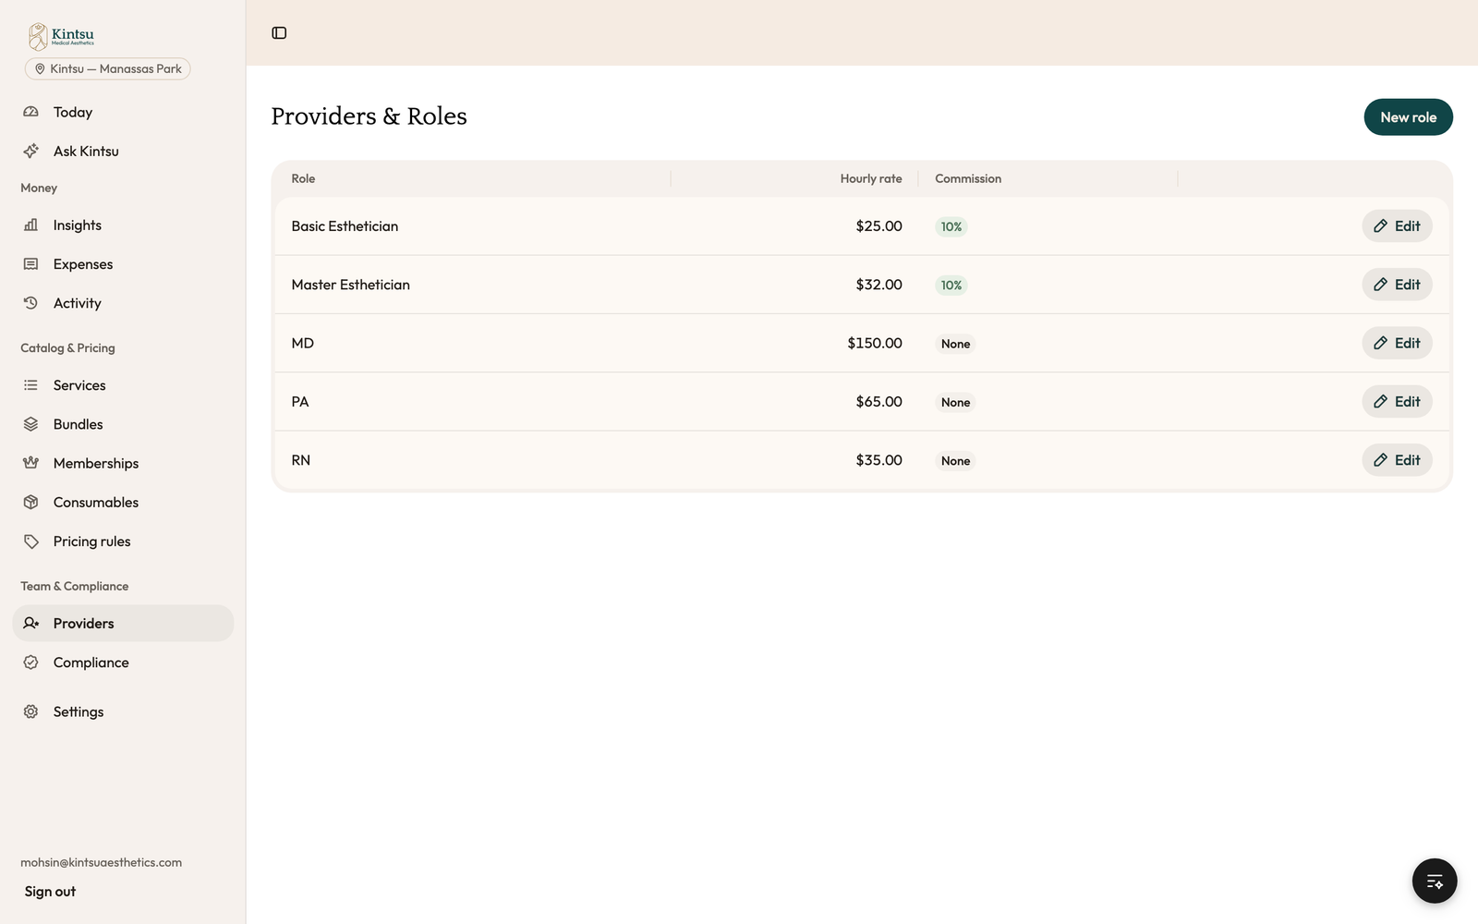
Task: Click the Pricing rules tag icon
Action: 31,541
